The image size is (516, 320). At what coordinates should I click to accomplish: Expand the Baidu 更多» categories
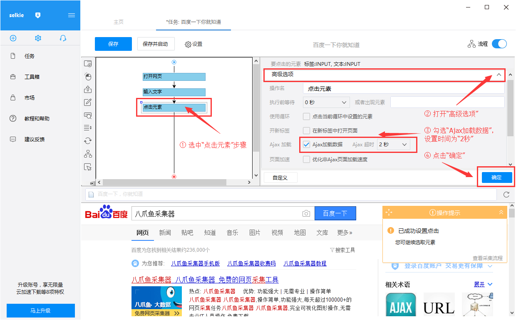point(345,232)
